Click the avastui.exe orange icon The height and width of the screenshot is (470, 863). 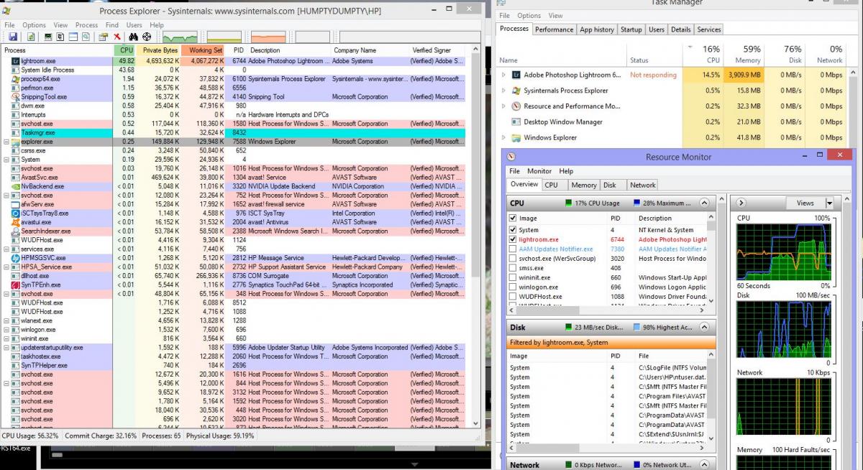[15, 222]
